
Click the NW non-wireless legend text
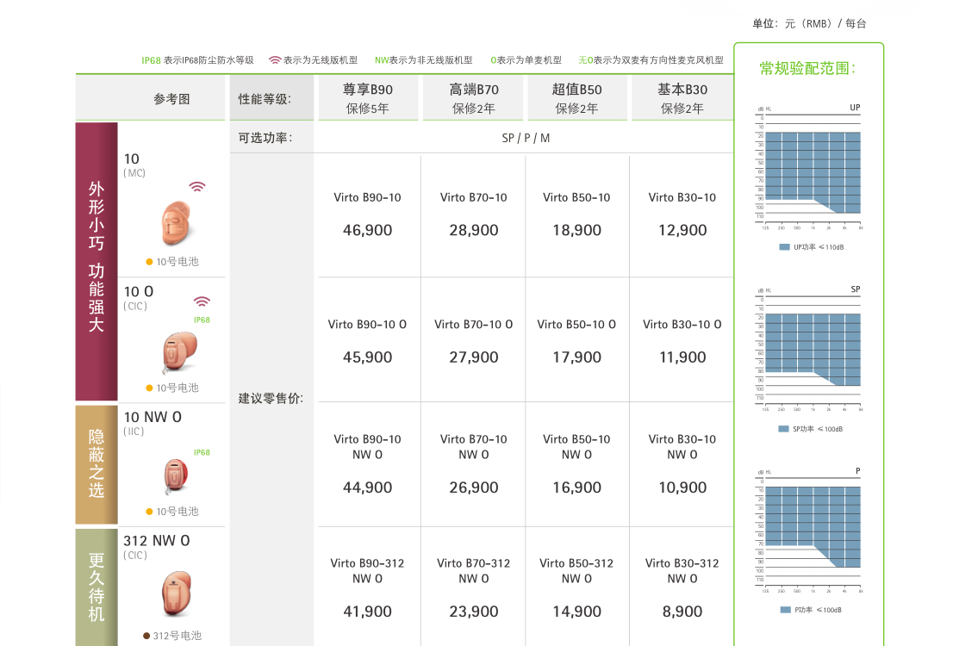coord(423,60)
